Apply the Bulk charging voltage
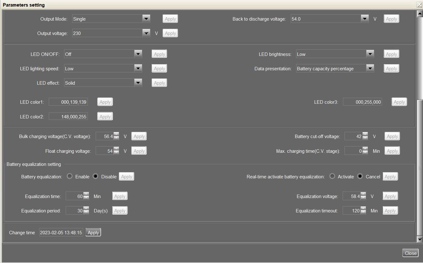 tap(139, 136)
